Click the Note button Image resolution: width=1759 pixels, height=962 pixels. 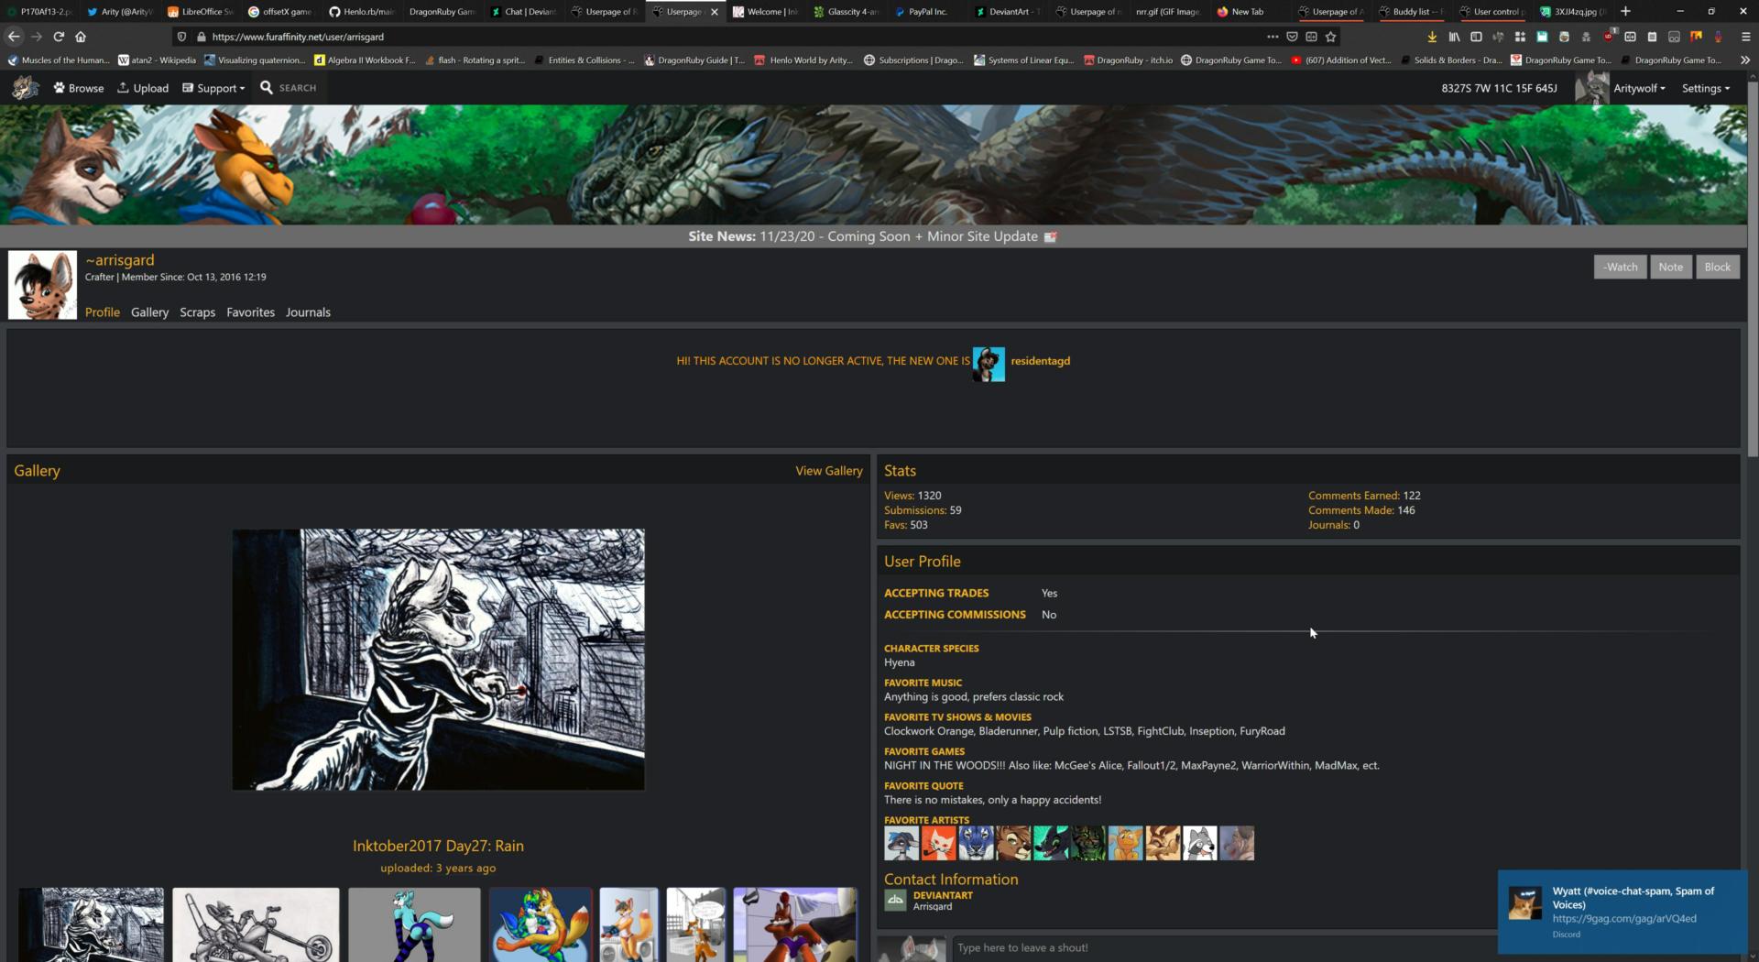coord(1670,267)
